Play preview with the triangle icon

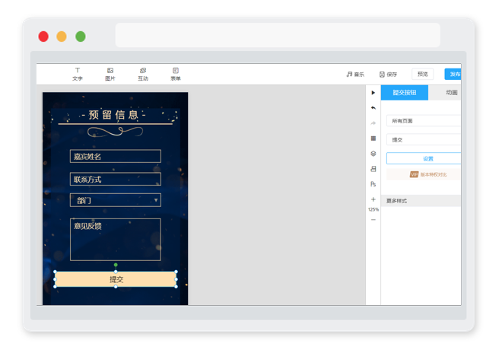pyautogui.click(x=373, y=93)
